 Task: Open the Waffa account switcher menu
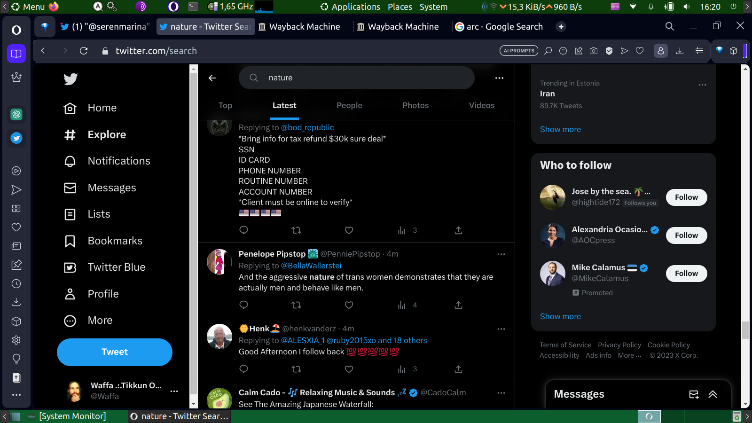pos(174,391)
